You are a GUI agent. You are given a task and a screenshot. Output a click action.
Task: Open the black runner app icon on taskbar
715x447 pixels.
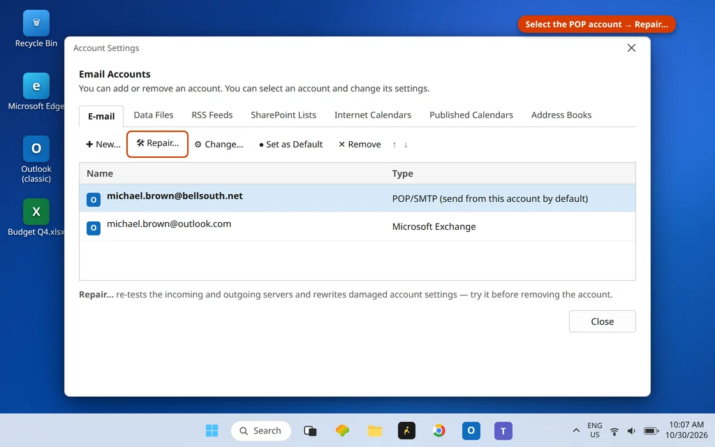pos(406,430)
